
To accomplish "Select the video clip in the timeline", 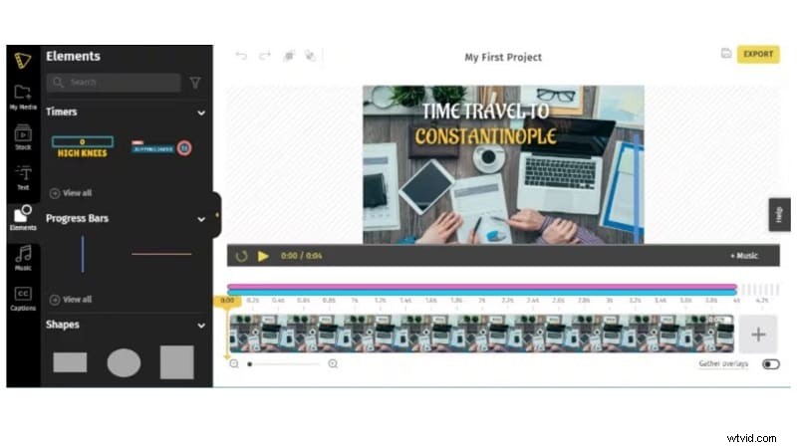I will (x=482, y=334).
